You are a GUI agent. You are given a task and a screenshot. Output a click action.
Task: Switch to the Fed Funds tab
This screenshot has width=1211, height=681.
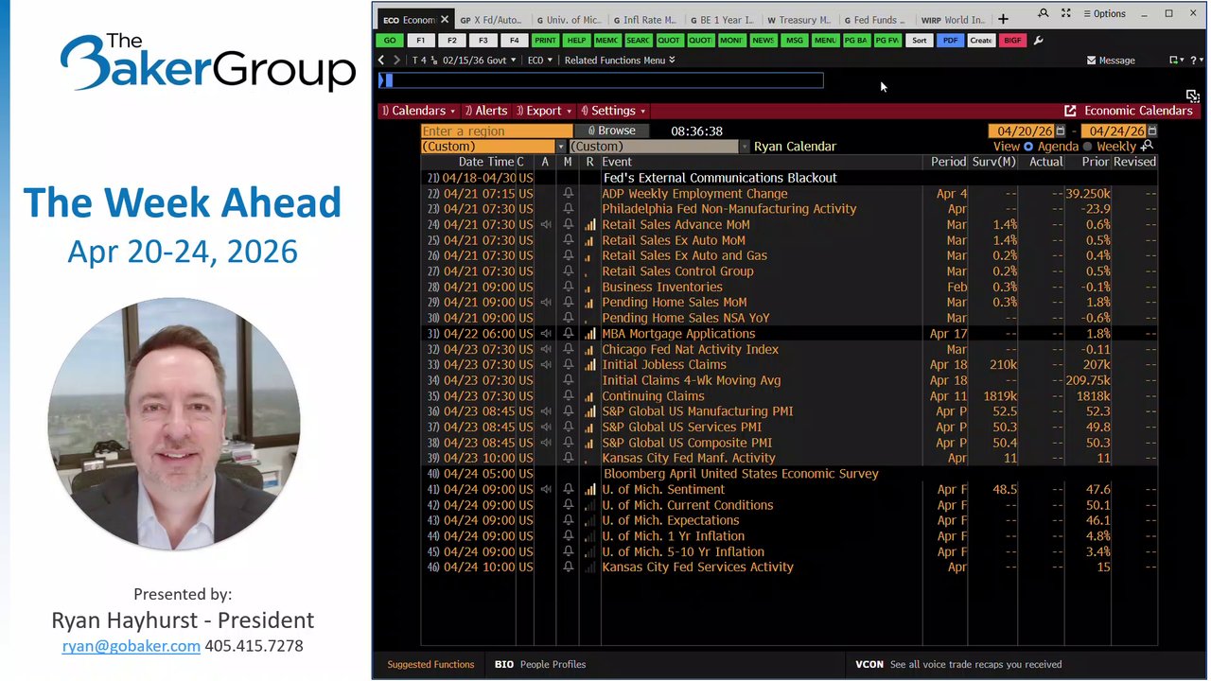[x=874, y=20]
